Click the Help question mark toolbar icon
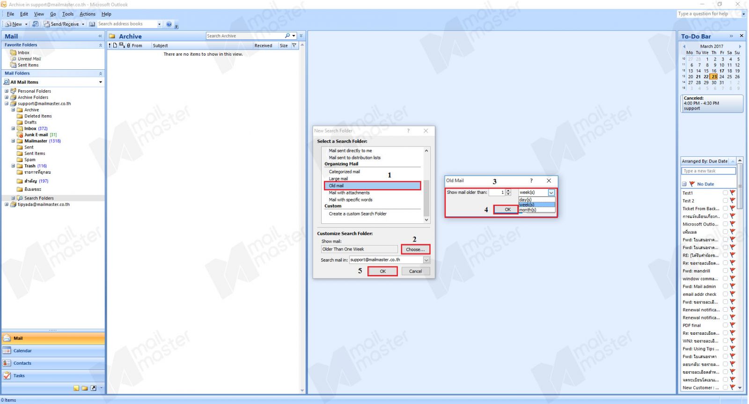Viewport: 749px width, 404px height. point(169,24)
